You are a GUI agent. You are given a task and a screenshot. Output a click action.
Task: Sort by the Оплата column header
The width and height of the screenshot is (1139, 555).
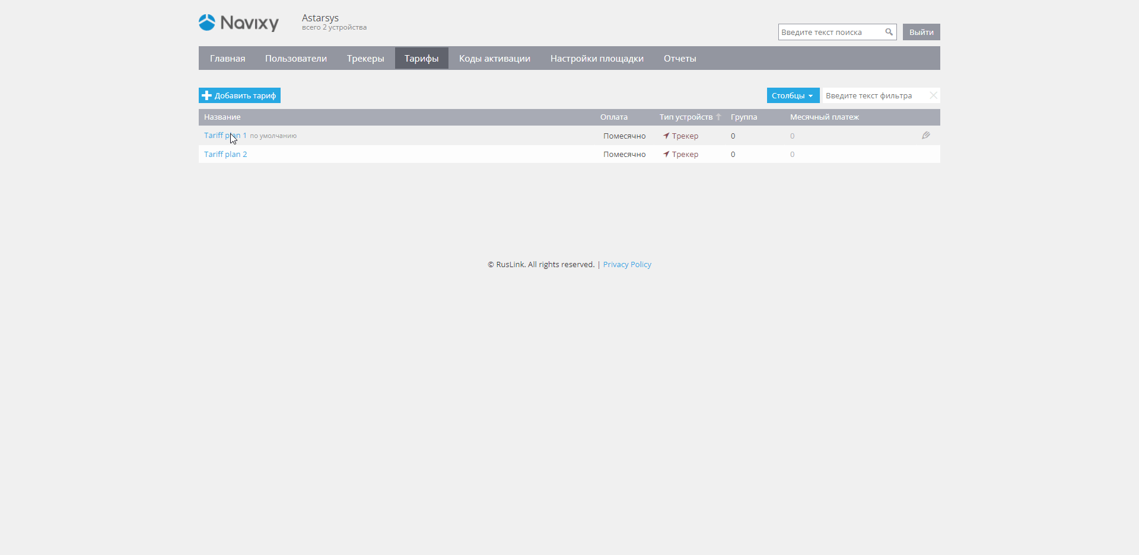(x=614, y=117)
